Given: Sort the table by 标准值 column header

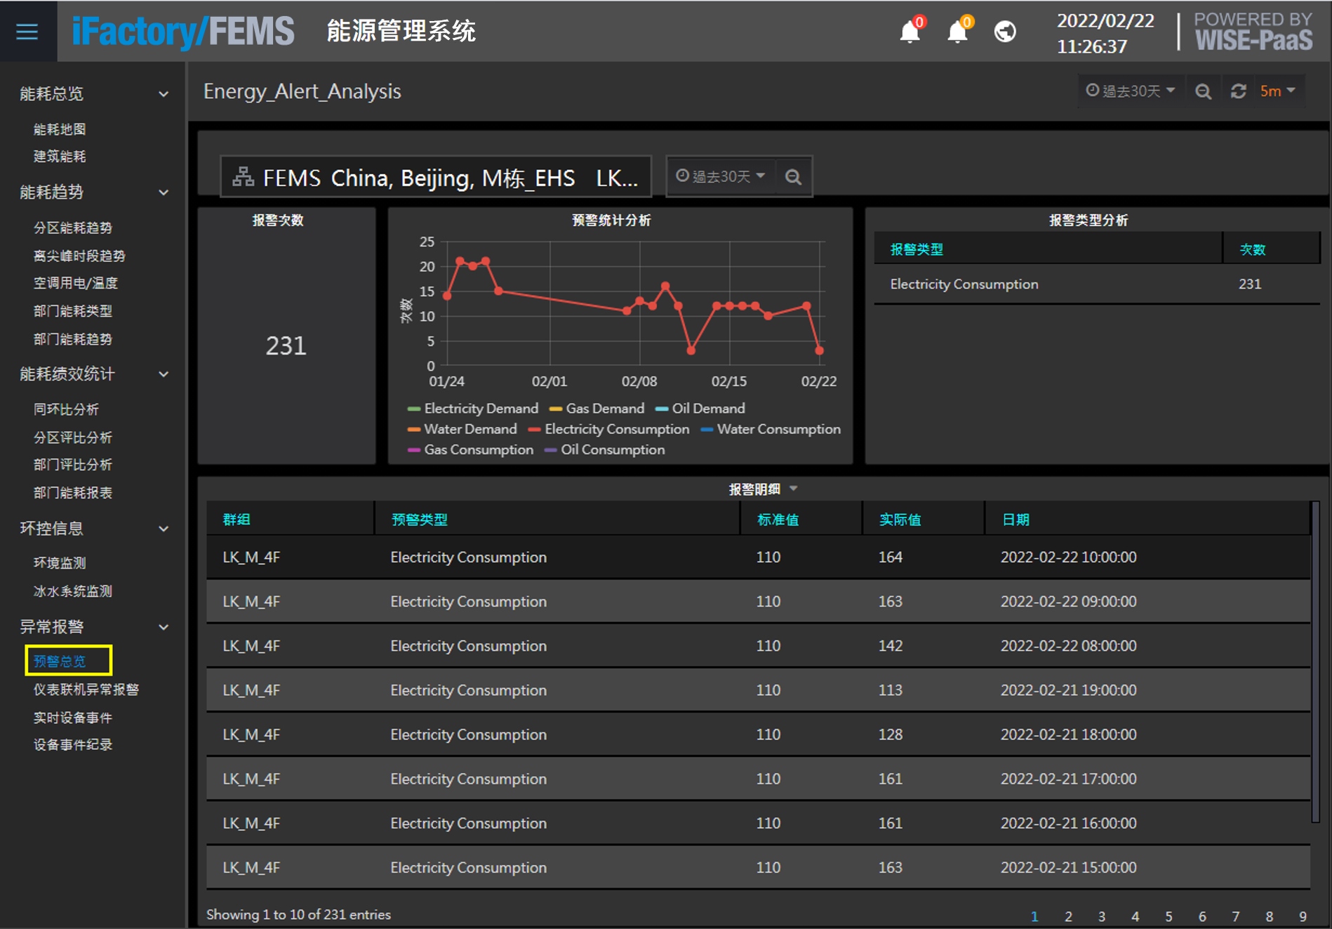Looking at the screenshot, I should click(x=778, y=520).
